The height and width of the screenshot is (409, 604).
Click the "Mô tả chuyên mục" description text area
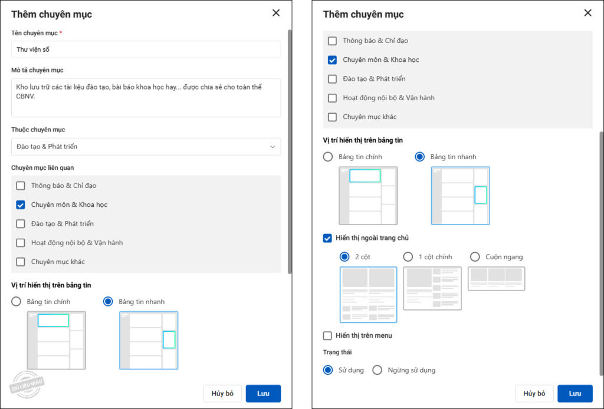[x=146, y=98]
